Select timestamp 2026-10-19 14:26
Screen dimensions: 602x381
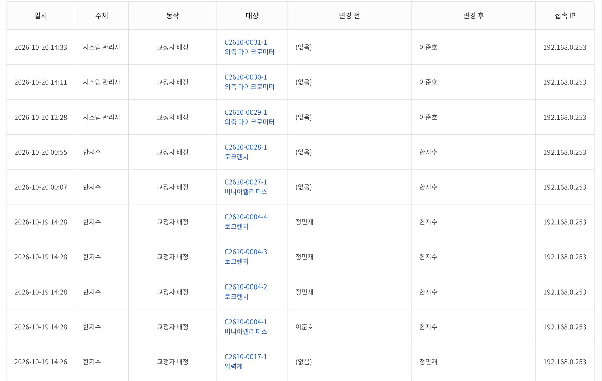pyautogui.click(x=41, y=362)
